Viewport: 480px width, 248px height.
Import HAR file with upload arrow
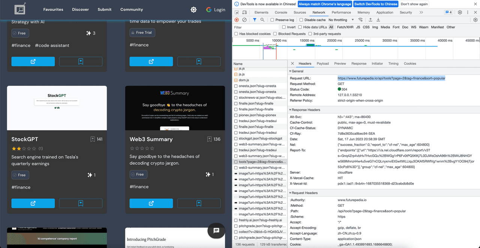pos(370,20)
